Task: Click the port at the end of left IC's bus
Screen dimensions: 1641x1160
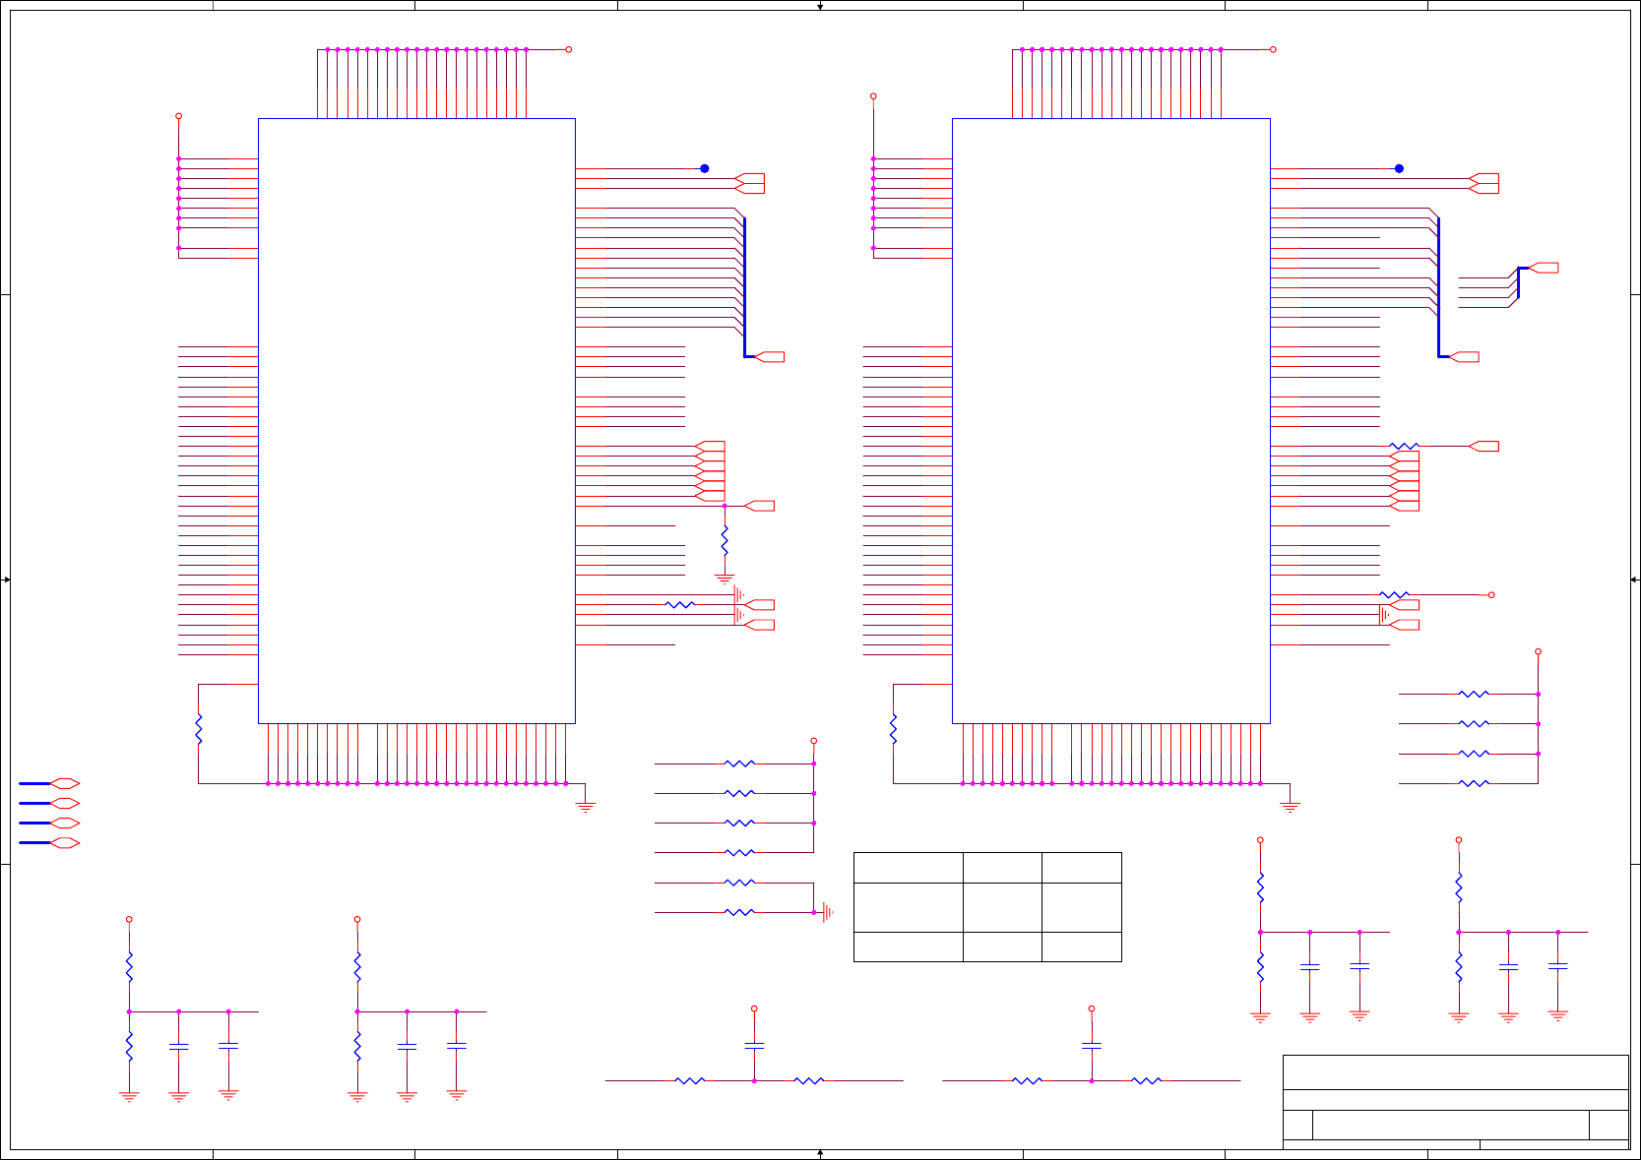Action: 770,356
